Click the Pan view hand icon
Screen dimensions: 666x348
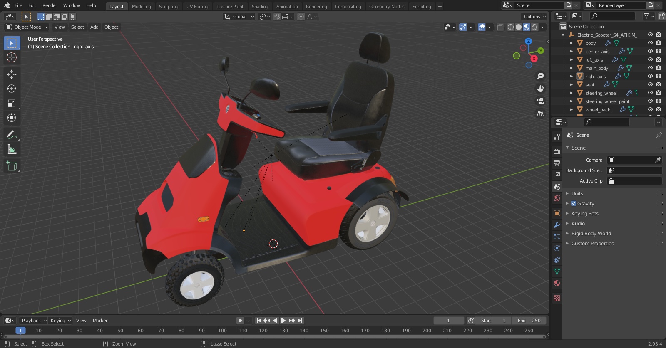[540, 89]
